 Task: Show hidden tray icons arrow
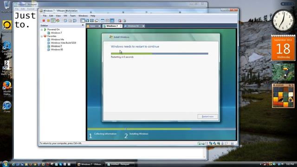(x=261, y=164)
